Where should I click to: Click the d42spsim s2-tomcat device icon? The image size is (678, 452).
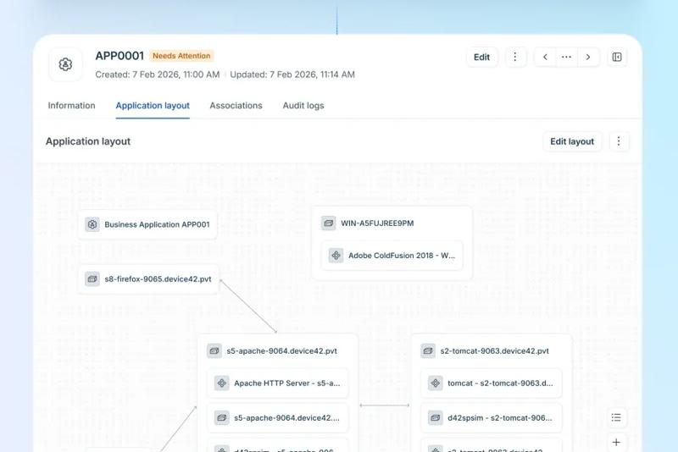tap(436, 418)
